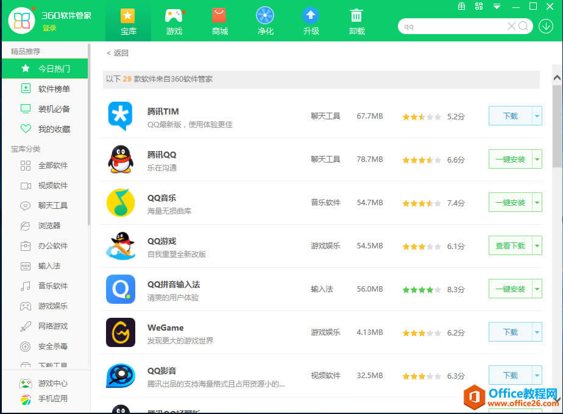Install QQ拼音输入法 with 一键安装
The height and width of the screenshot is (414, 563).
pos(510,289)
